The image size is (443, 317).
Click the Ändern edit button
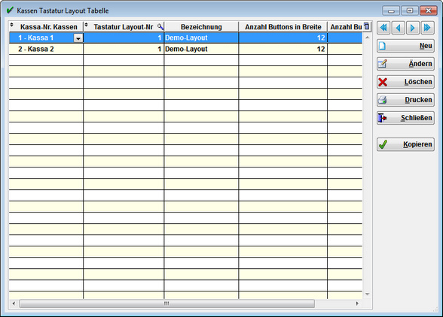point(405,64)
